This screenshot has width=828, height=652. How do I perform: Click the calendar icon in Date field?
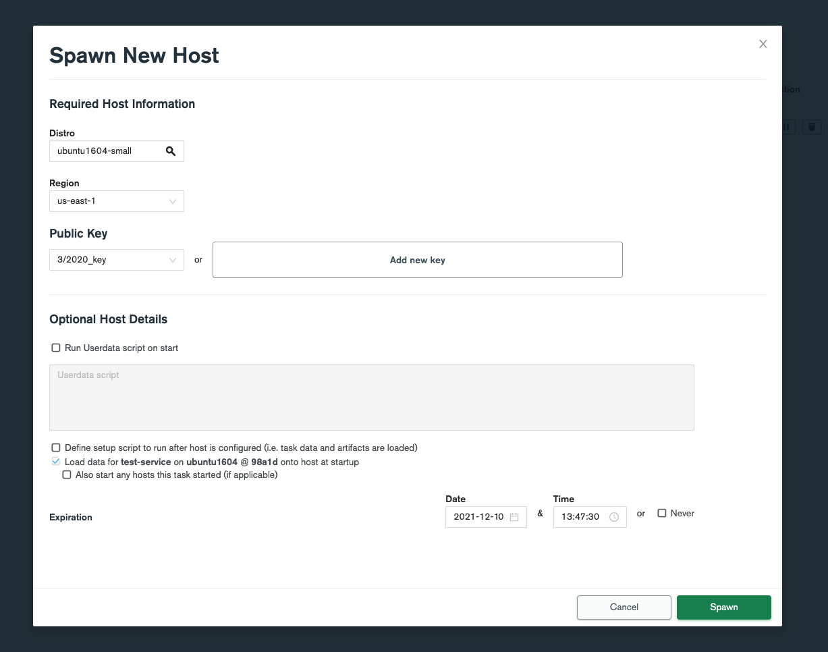coord(514,517)
